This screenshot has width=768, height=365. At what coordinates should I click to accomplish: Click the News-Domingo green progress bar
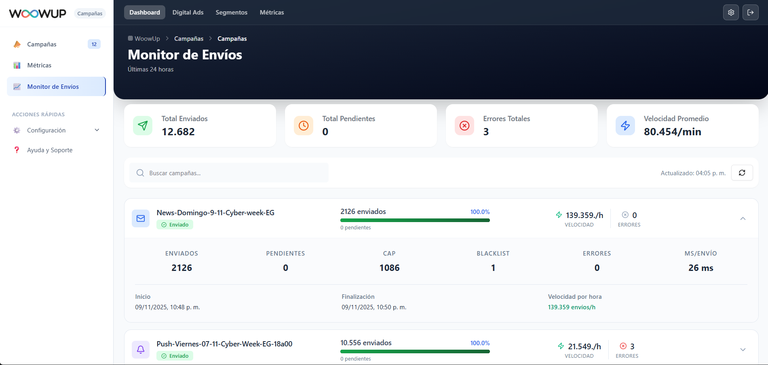click(415, 220)
